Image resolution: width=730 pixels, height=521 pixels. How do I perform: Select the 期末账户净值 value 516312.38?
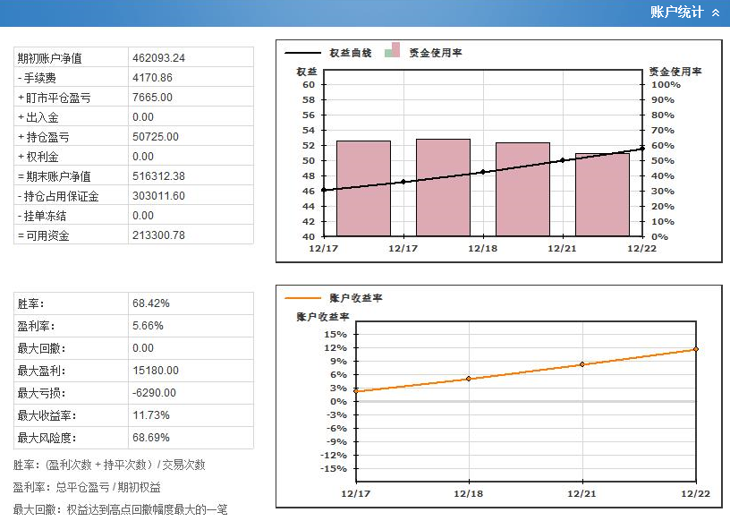158,176
